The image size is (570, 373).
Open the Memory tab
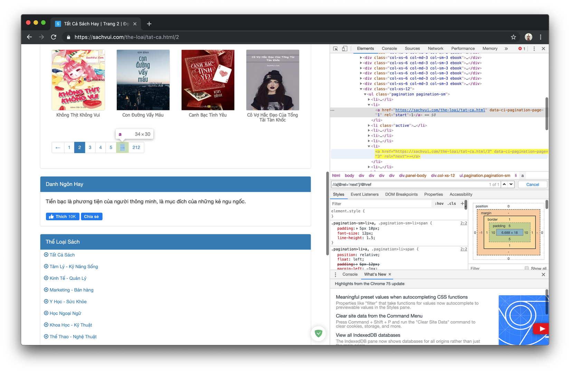[x=490, y=49]
